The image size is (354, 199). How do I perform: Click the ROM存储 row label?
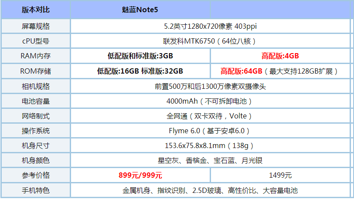tap(36, 71)
